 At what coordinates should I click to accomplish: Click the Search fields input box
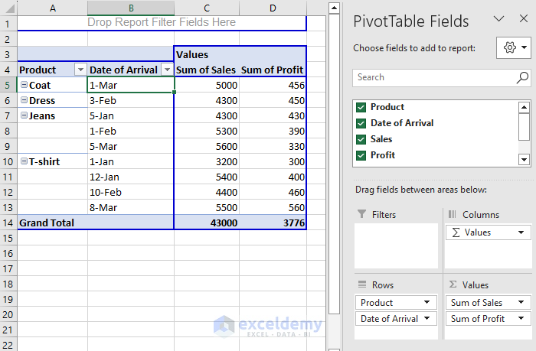(433, 77)
